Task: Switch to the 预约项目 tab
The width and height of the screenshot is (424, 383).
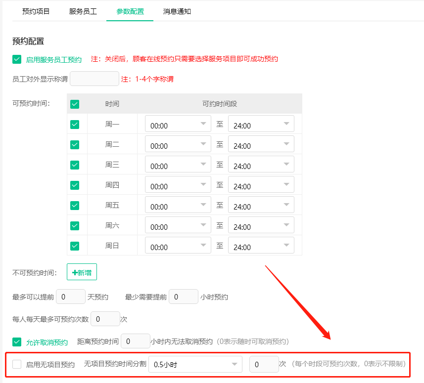Action: (x=35, y=10)
